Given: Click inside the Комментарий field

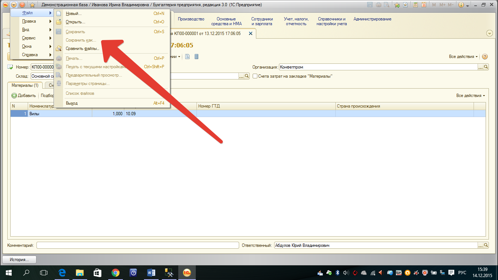Looking at the screenshot, I should point(138,245).
